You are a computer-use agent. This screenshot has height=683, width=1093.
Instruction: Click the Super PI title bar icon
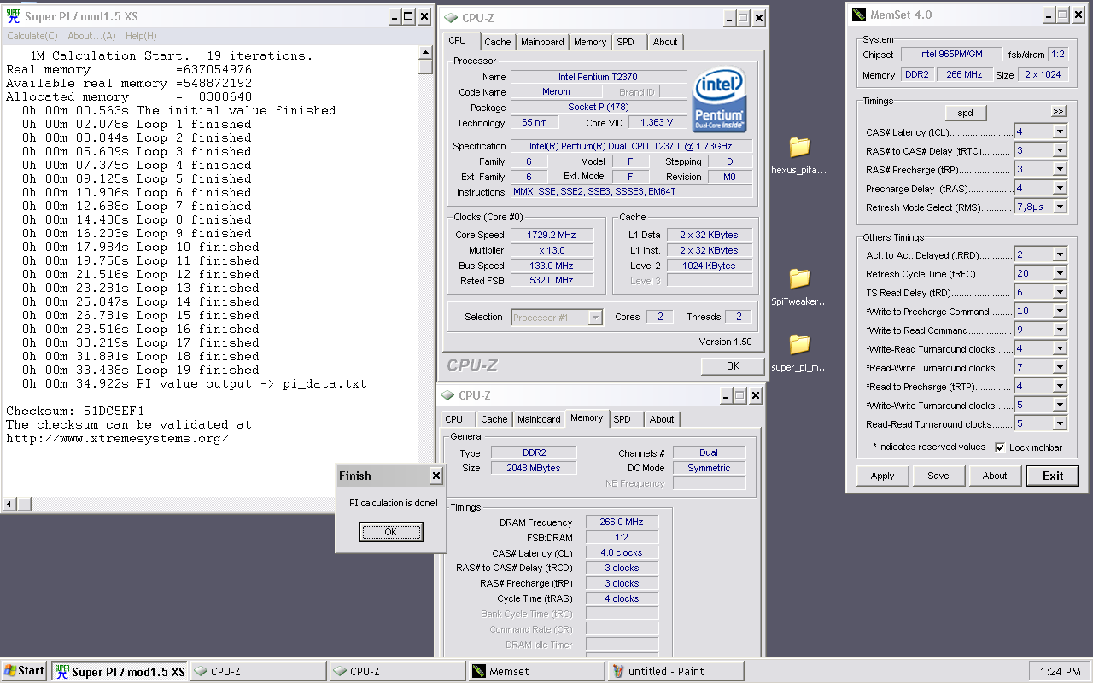pyautogui.click(x=13, y=16)
